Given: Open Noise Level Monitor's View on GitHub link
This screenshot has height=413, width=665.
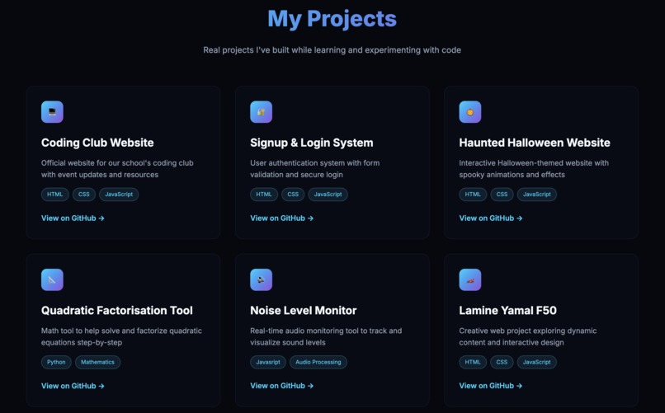Looking at the screenshot, I should point(281,386).
